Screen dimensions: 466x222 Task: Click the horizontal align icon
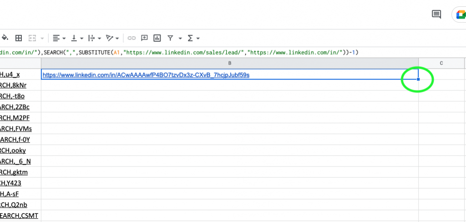click(x=56, y=38)
